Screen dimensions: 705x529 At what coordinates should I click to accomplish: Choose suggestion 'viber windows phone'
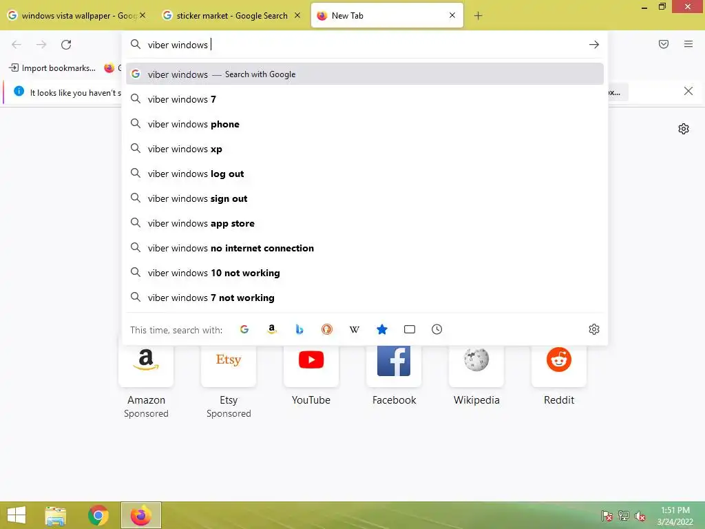coord(365,124)
